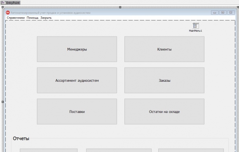Viewport: 239px width, 152px height.
Task: Click the left-middle form resize handle
Action: (2, 102)
